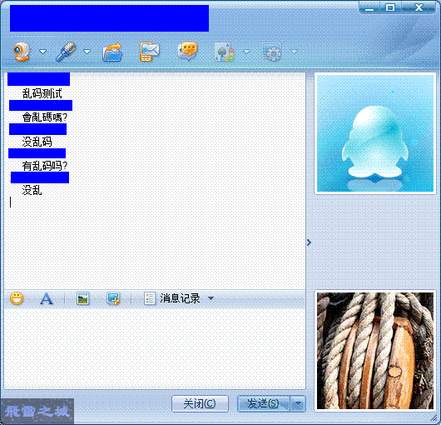Capture a screenshot with screen clip icon

[113, 298]
